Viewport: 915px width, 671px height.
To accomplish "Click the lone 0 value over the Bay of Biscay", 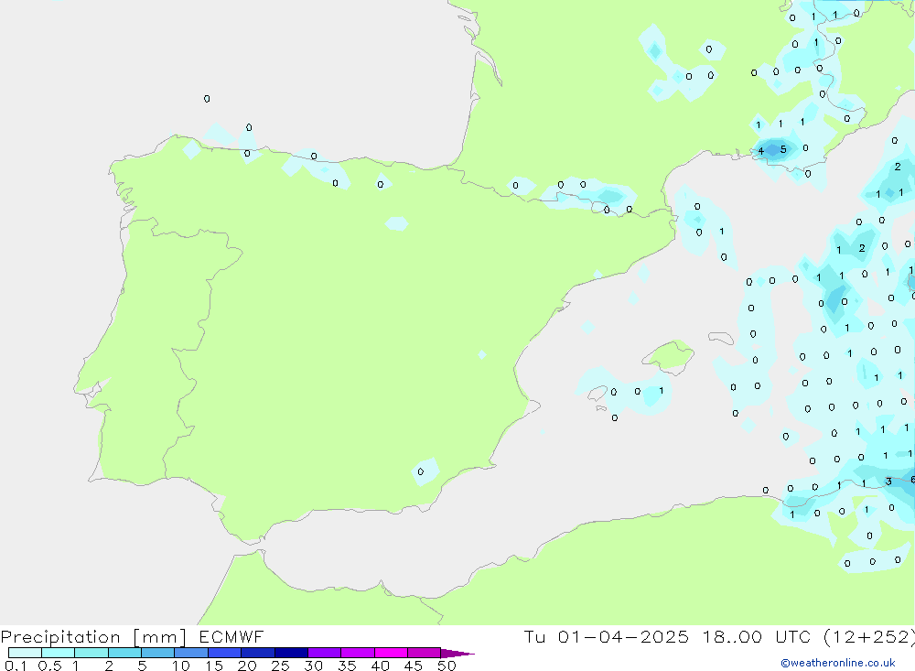I will pos(207,99).
